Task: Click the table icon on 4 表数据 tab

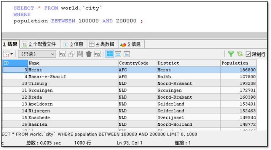Action: point(92,44)
